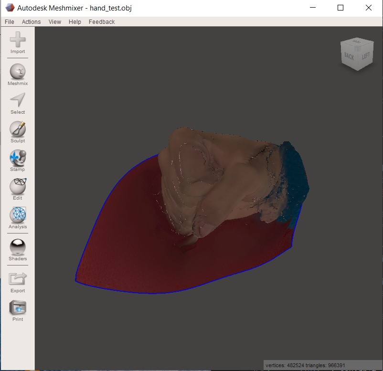Open the Actions menu
The width and height of the screenshot is (383, 371).
31,22
